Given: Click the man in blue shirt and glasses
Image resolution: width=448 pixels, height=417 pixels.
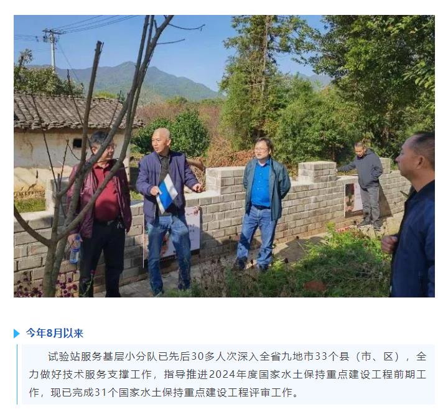Looking at the screenshot, I should (x=263, y=204).
